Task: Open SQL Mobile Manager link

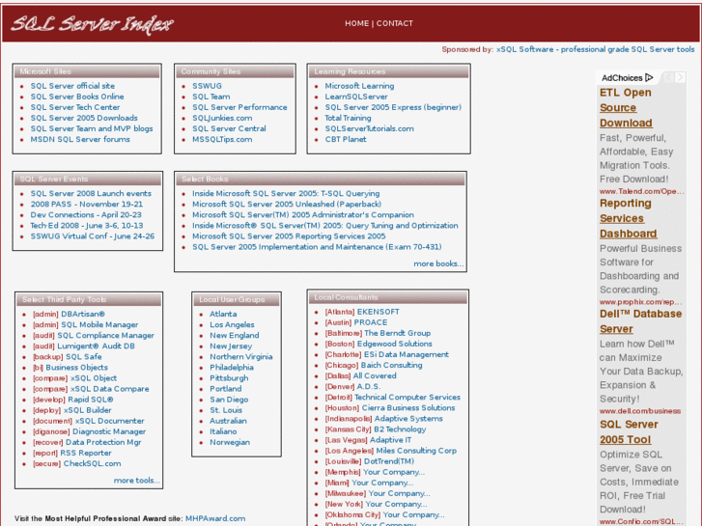Action: (x=99, y=324)
